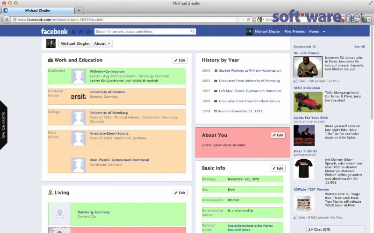The width and height of the screenshot is (374, 233).
Task: Open friend requests icon in header
Action: pyautogui.click(x=74, y=31)
